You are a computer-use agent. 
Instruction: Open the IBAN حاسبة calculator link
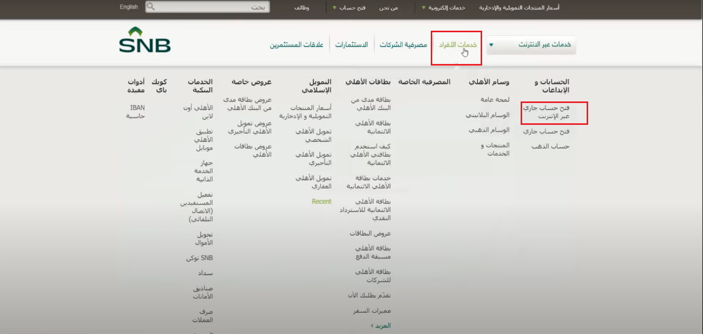pyautogui.click(x=136, y=111)
